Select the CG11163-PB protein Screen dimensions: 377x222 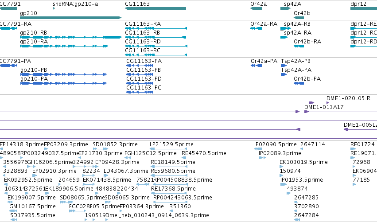(x=140, y=74)
